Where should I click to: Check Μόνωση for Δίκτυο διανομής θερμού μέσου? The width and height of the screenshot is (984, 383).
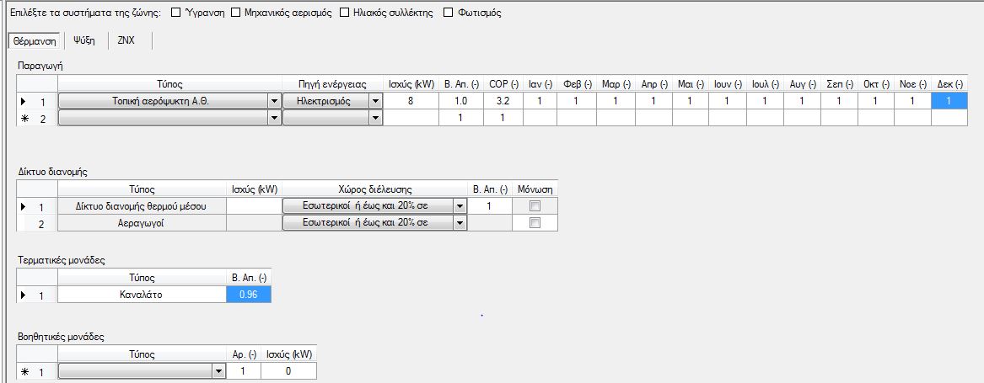[534, 206]
